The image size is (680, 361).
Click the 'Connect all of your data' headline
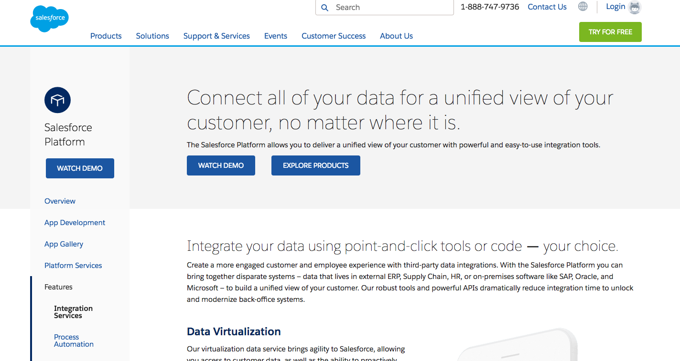point(400,110)
